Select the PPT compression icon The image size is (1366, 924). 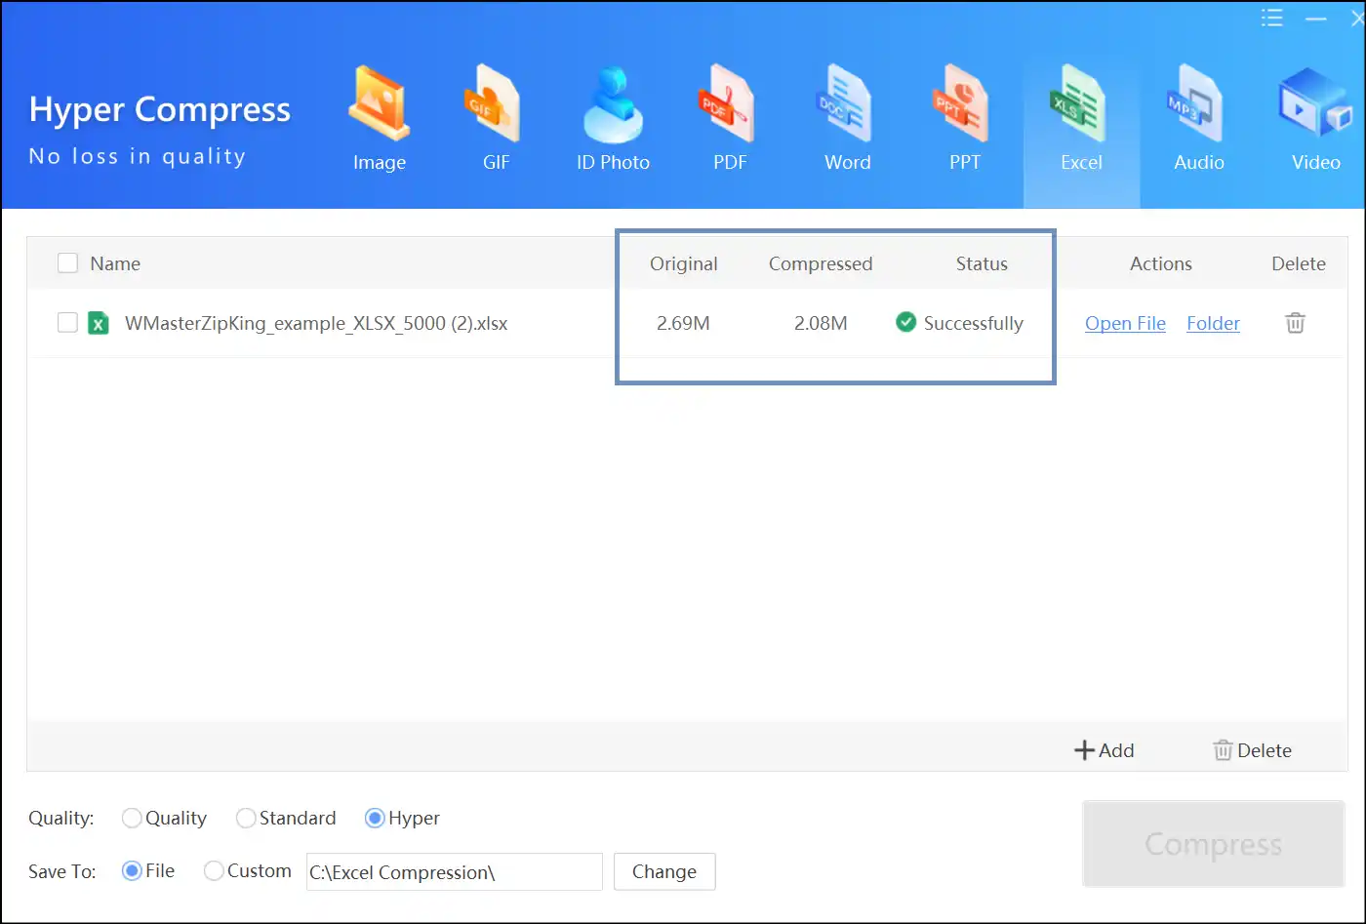pyautogui.click(x=962, y=103)
